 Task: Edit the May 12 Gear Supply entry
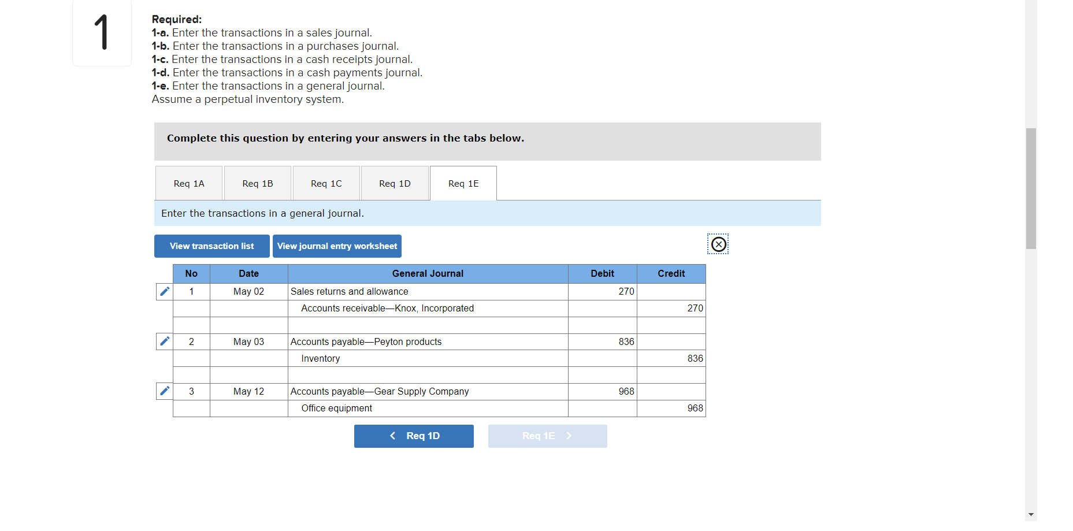[164, 391]
